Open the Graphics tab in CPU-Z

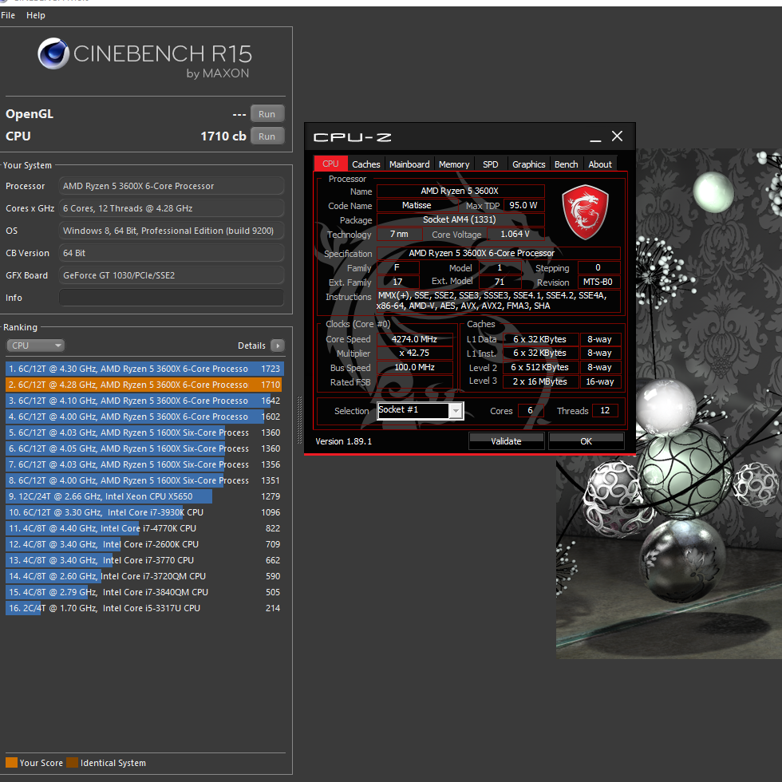(x=528, y=164)
